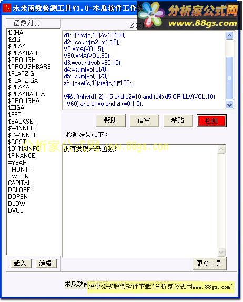Screen dimensions: 243x302
Task: Click the 检测结果如下 label
Action: pyautogui.click(x=87, y=135)
